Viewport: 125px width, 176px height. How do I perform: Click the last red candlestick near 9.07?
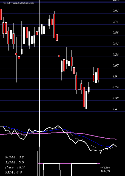(98, 74)
